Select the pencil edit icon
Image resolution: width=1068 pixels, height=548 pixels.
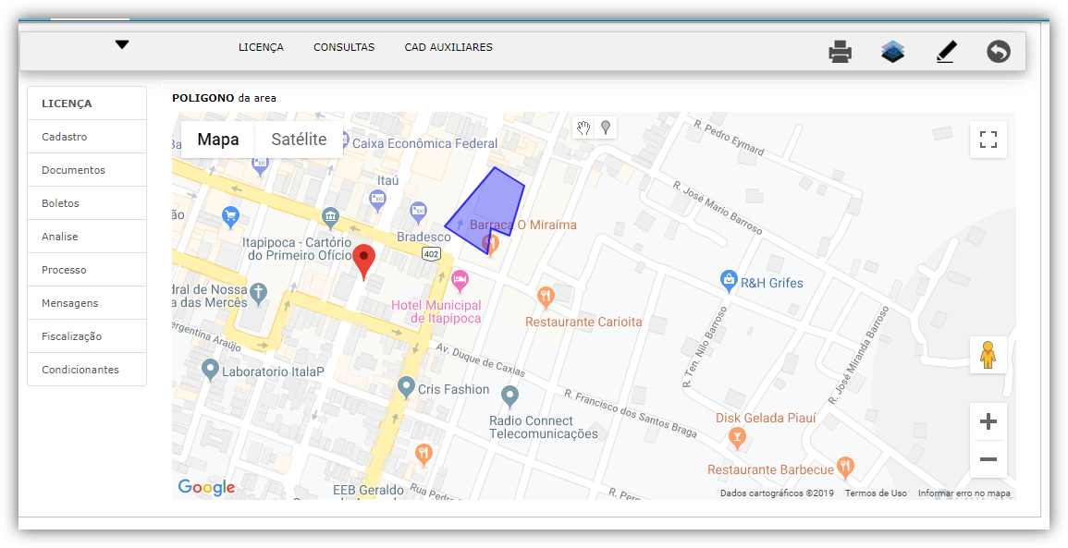[945, 52]
